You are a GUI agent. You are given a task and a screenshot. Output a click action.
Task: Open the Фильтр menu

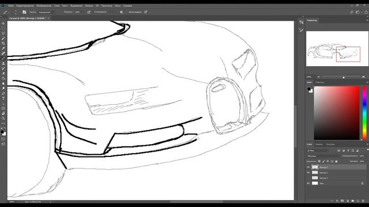click(x=89, y=6)
